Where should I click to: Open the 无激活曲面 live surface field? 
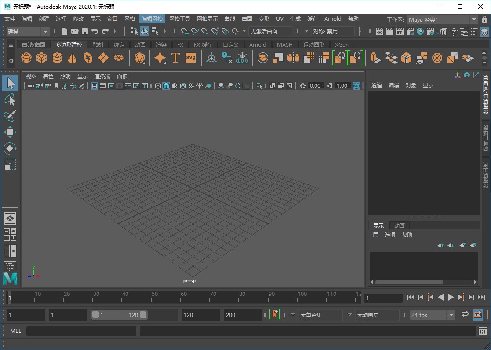coord(270,31)
